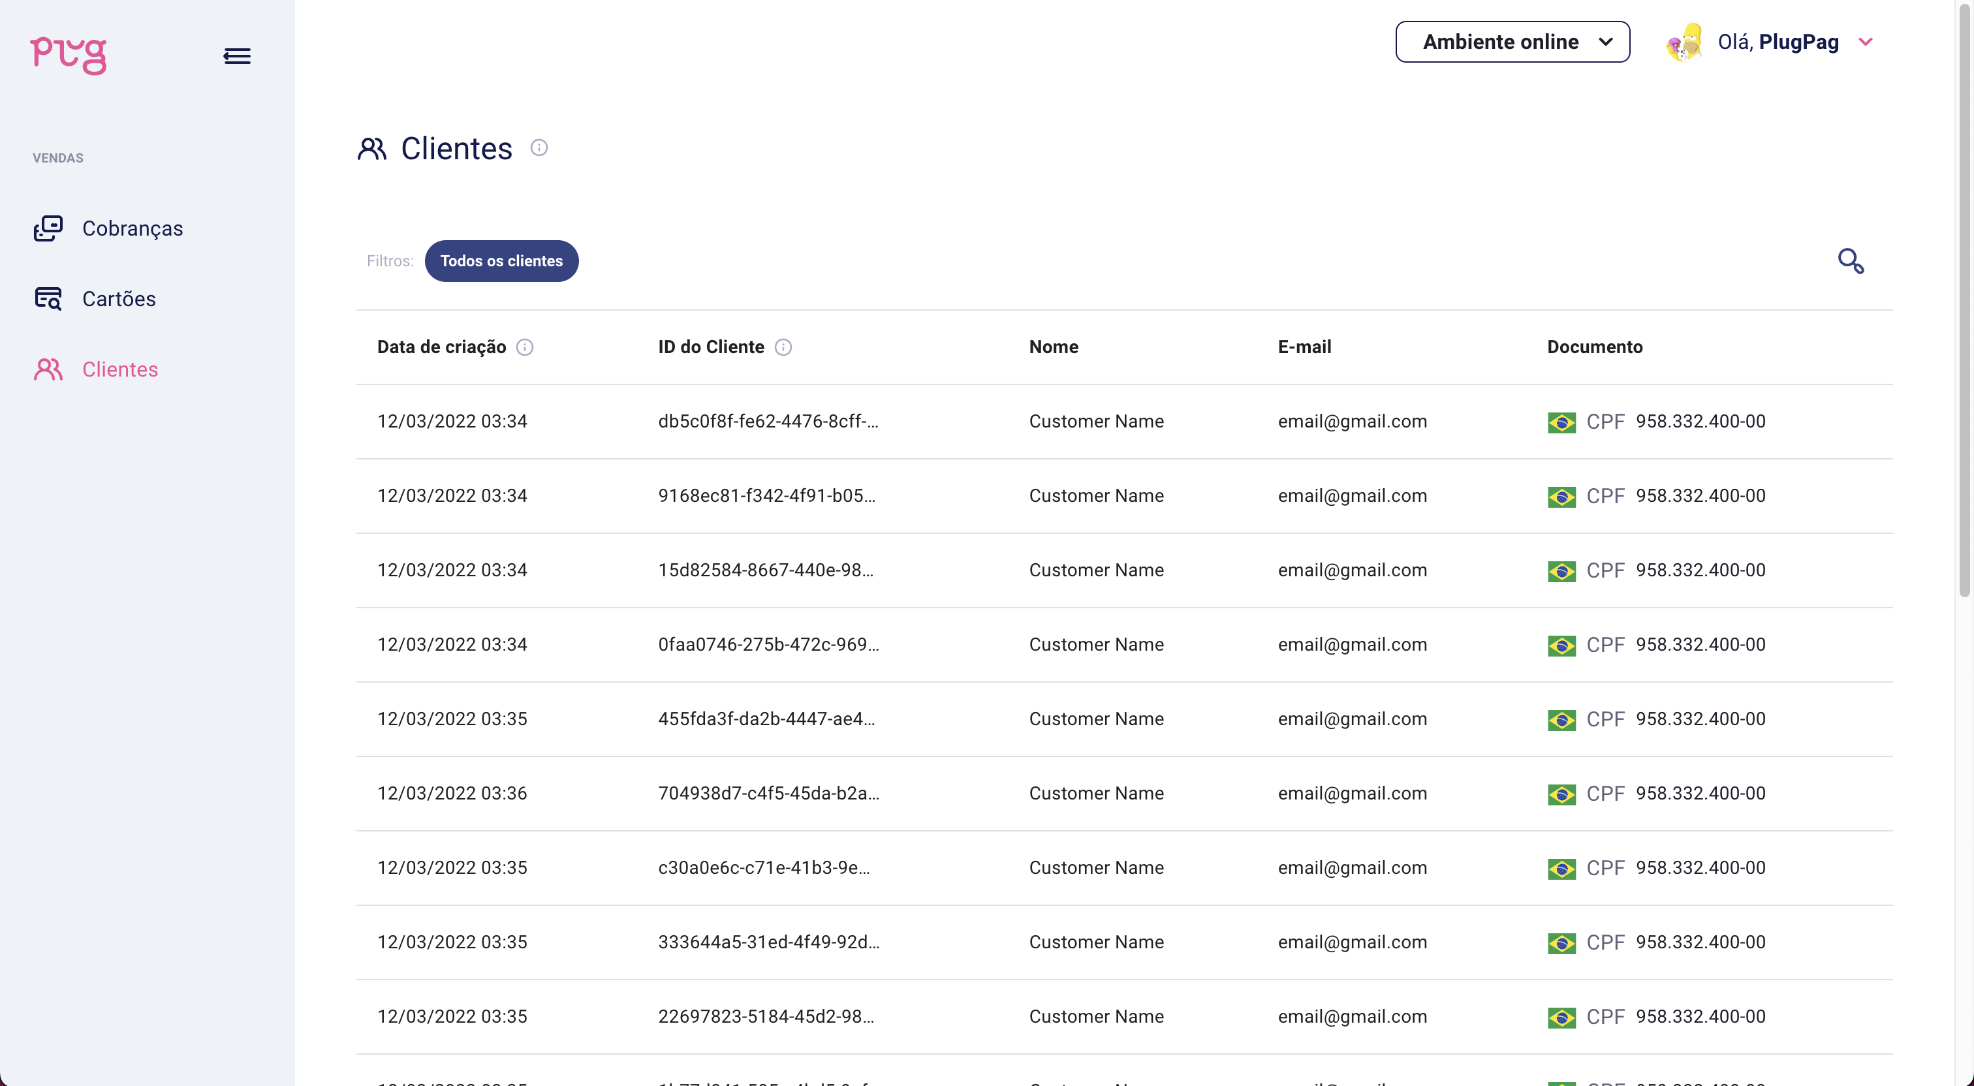Select Cobranças from the VENDAS menu
Image resolution: width=1974 pixels, height=1086 pixels.
click(x=133, y=228)
